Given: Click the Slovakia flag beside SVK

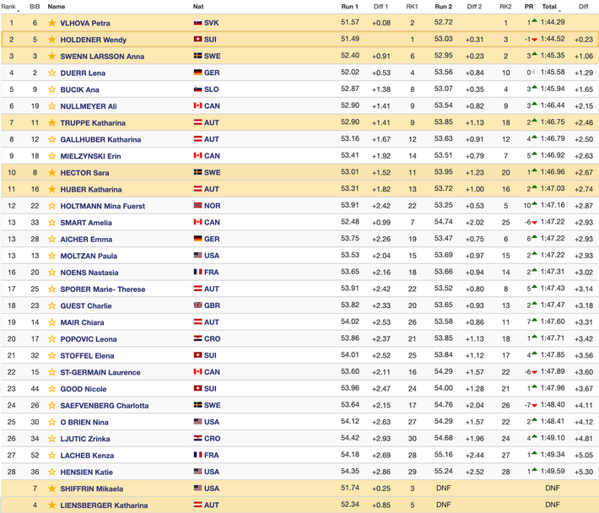Looking at the screenshot, I should [x=197, y=23].
